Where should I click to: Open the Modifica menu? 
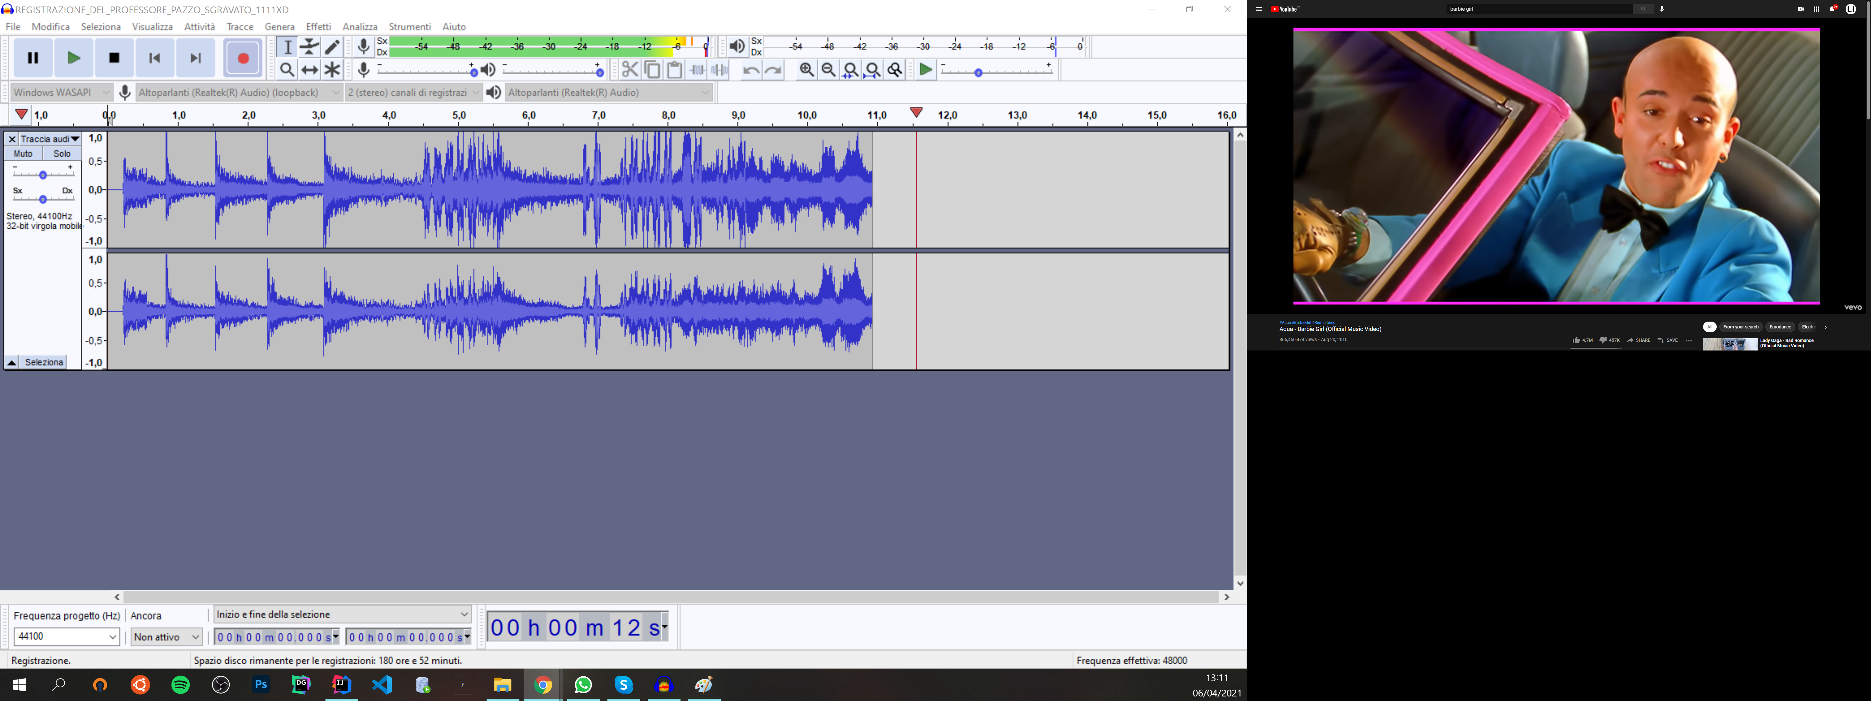pyautogui.click(x=51, y=27)
